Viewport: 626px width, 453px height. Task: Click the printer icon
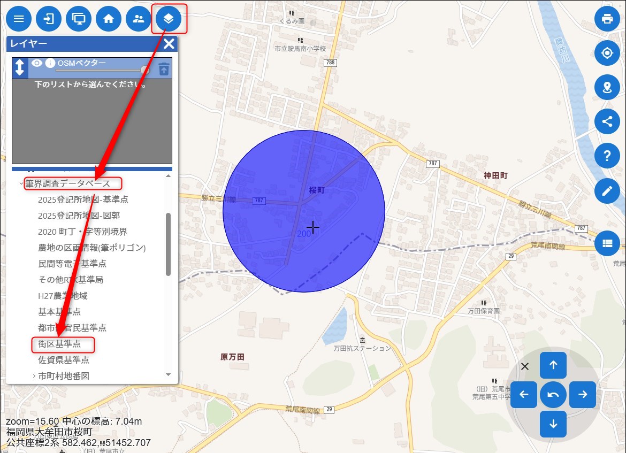point(607,19)
